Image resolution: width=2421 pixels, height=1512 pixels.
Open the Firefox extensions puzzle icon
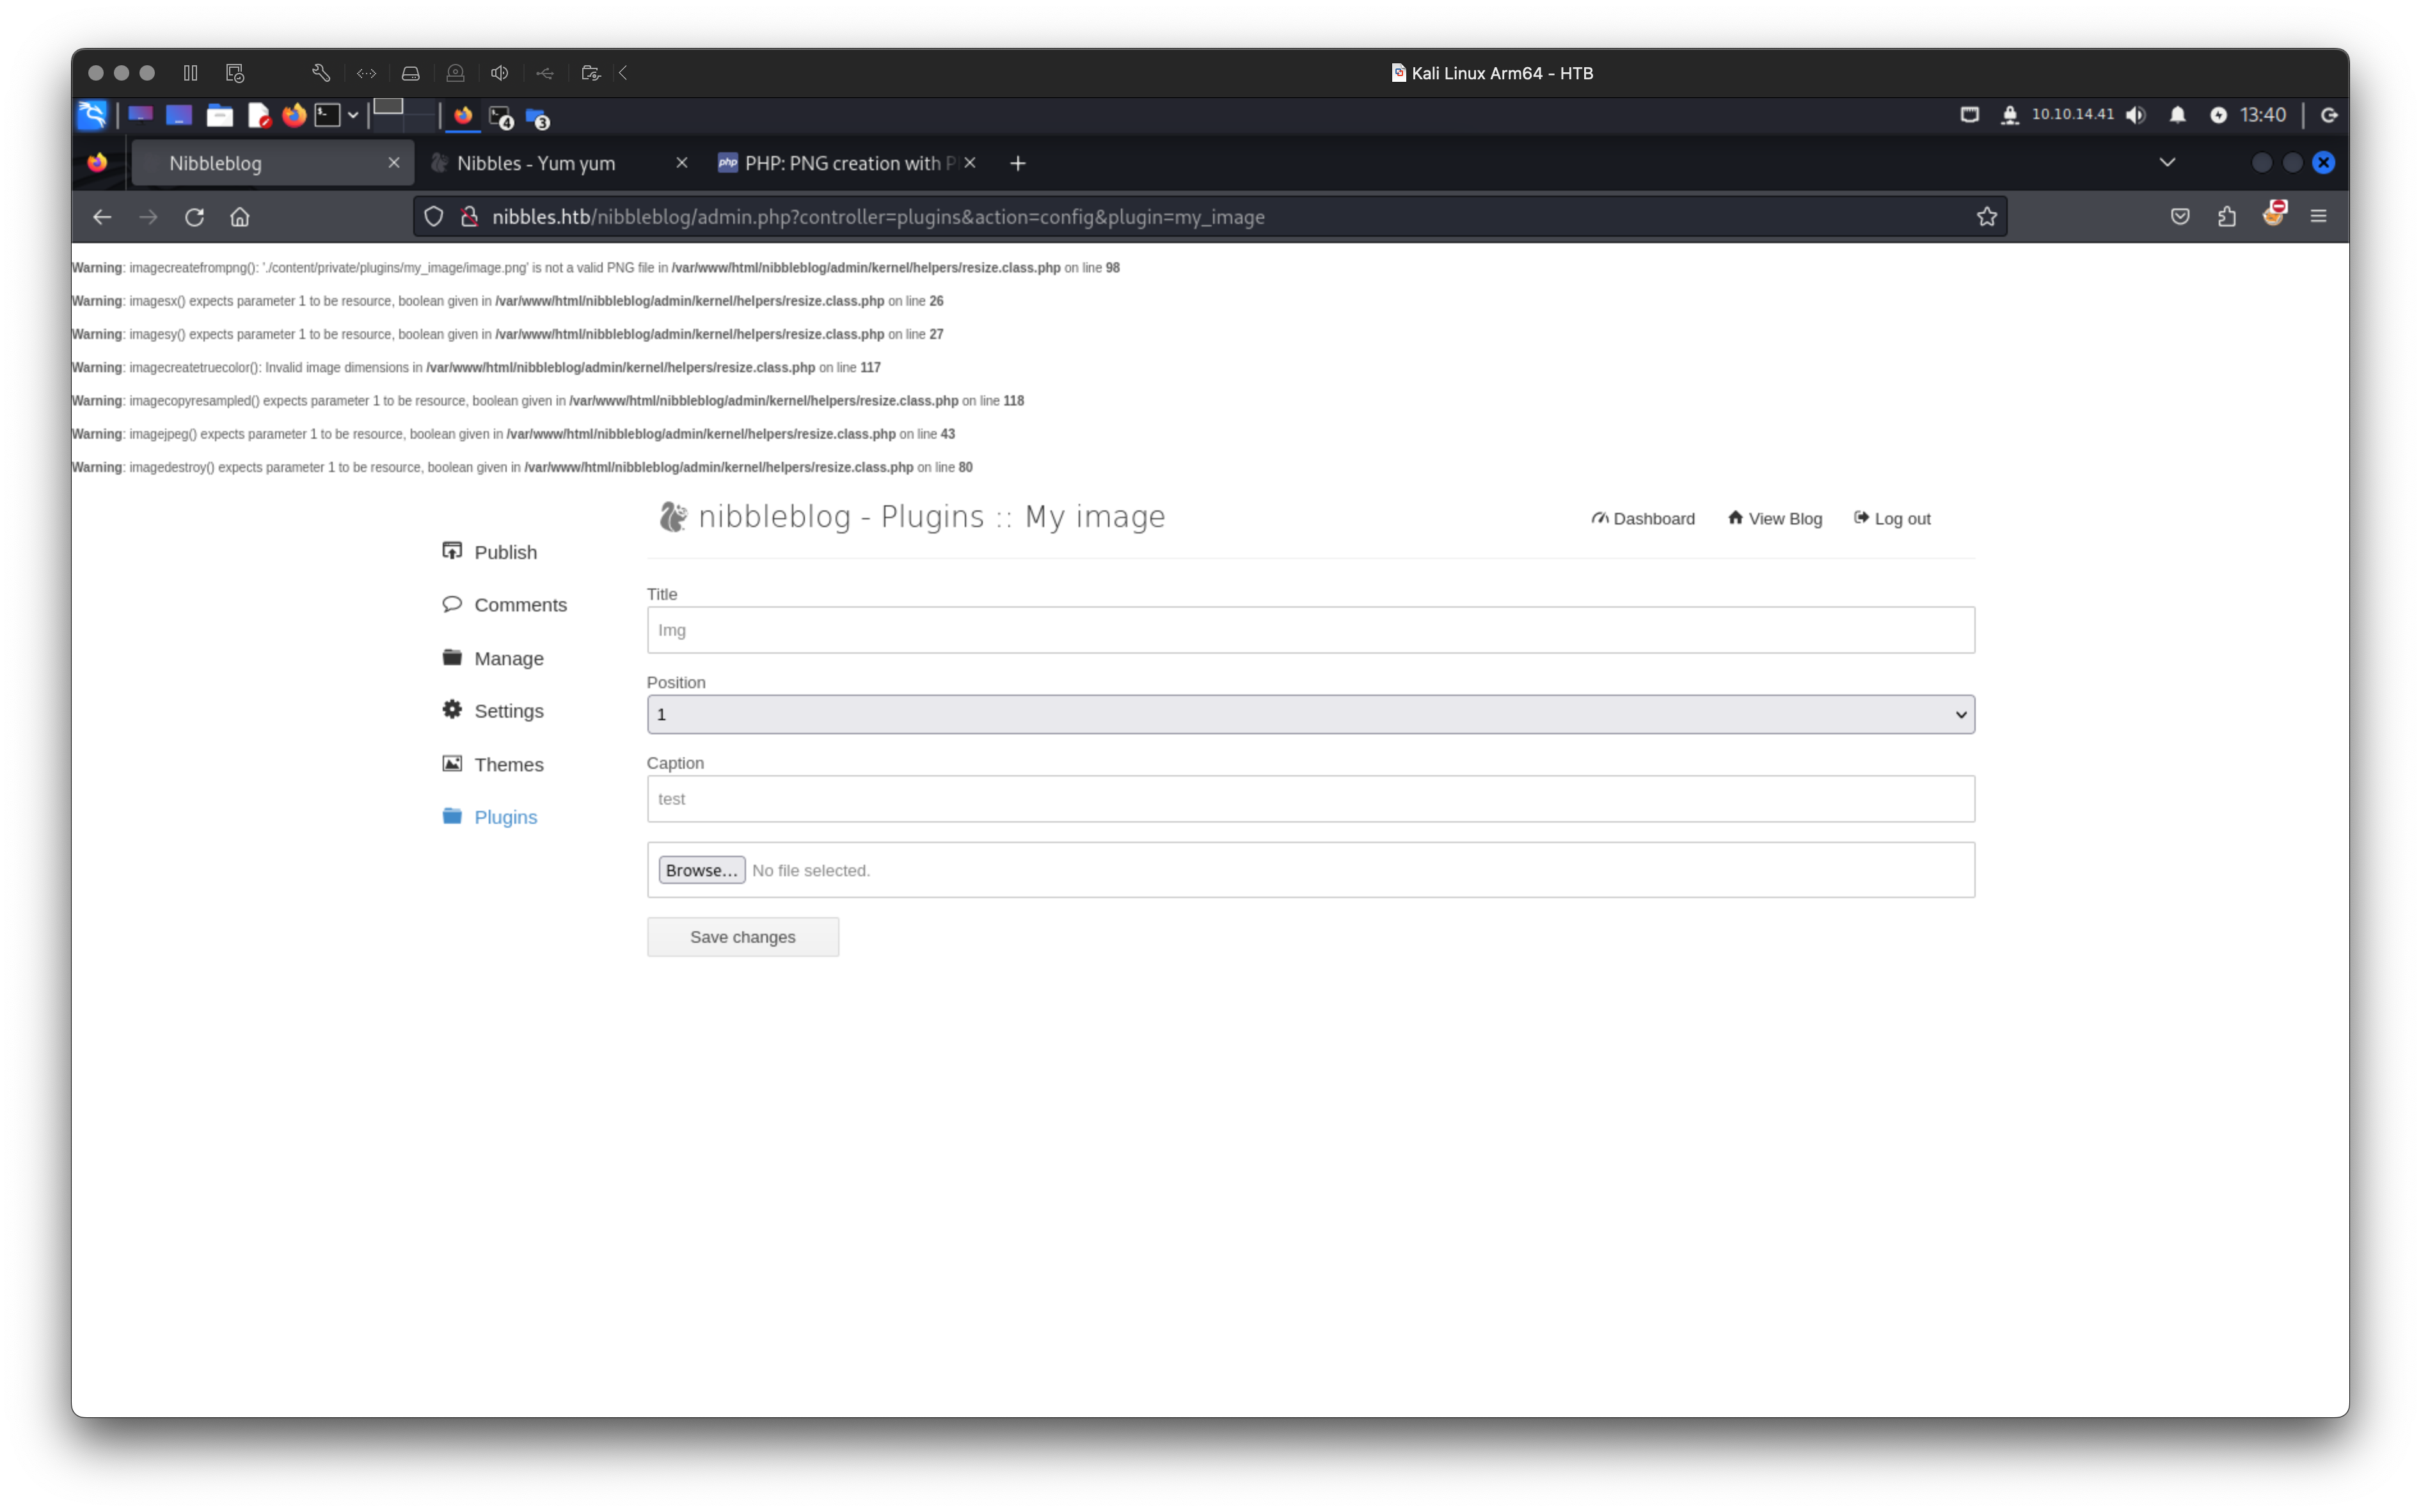pos(2226,217)
